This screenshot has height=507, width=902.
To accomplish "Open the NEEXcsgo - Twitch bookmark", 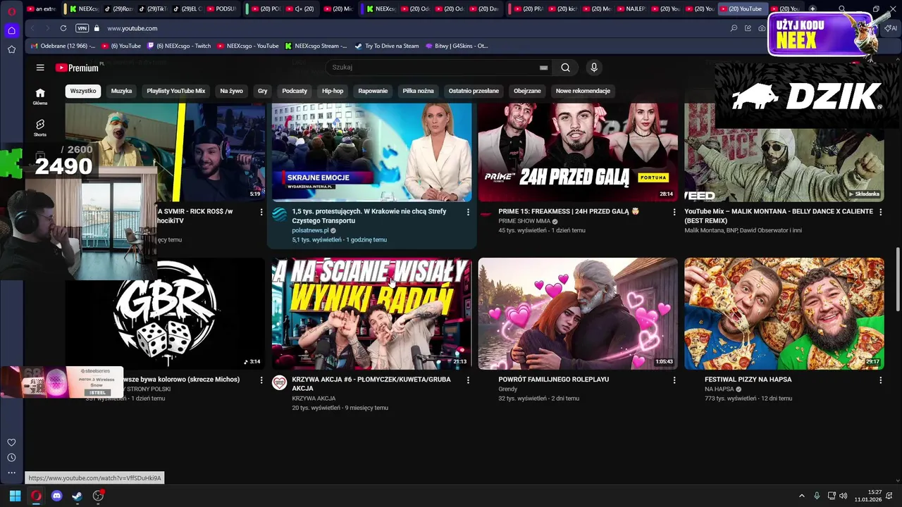I will pos(179,46).
